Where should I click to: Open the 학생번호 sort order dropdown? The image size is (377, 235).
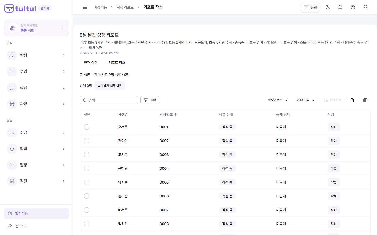278,100
